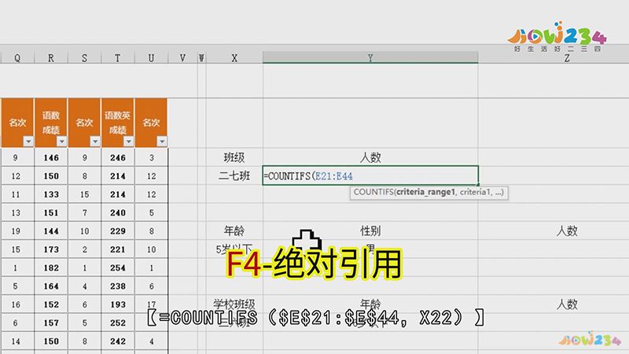Open filter dropdown in column S 名次 header
This screenshot has width=629, height=354.
pyautogui.click(x=95, y=142)
